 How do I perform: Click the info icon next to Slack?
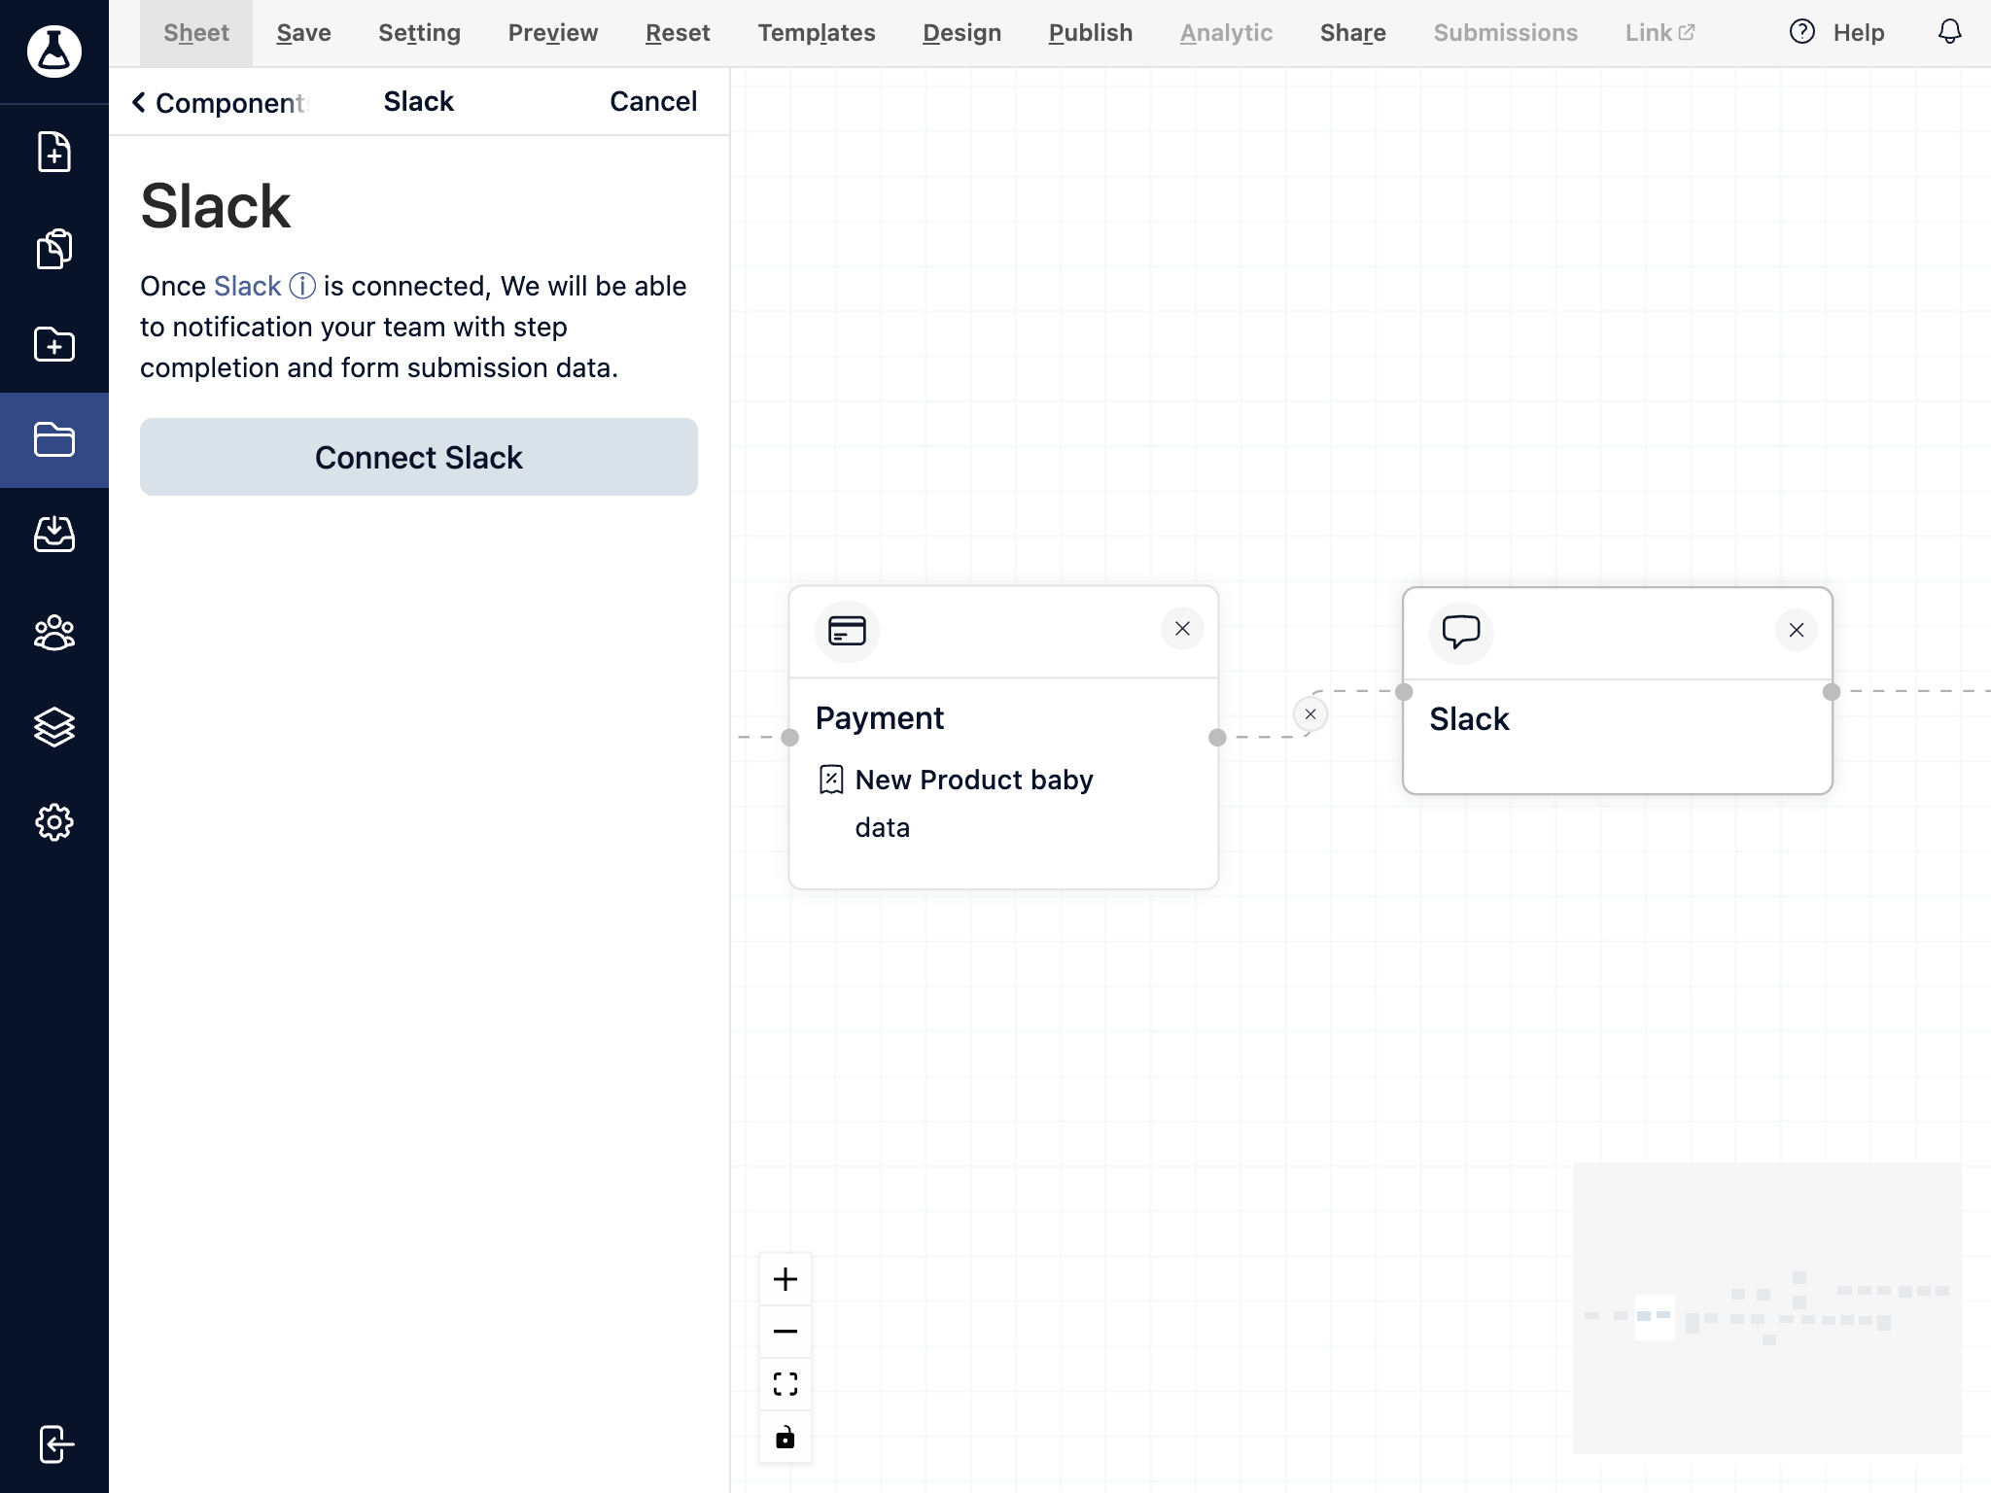[302, 286]
